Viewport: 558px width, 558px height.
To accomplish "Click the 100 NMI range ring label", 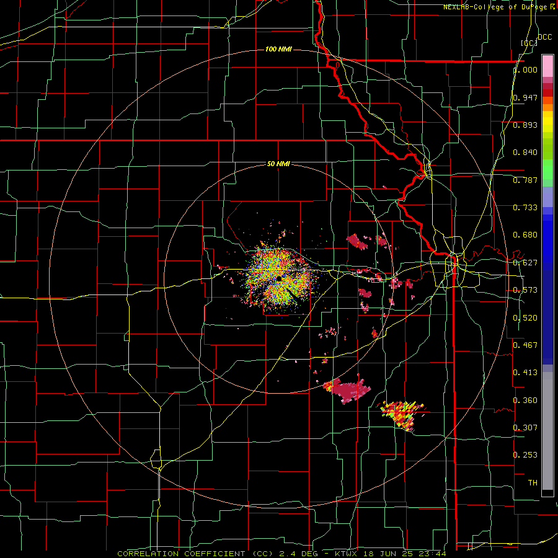I will click(278, 49).
